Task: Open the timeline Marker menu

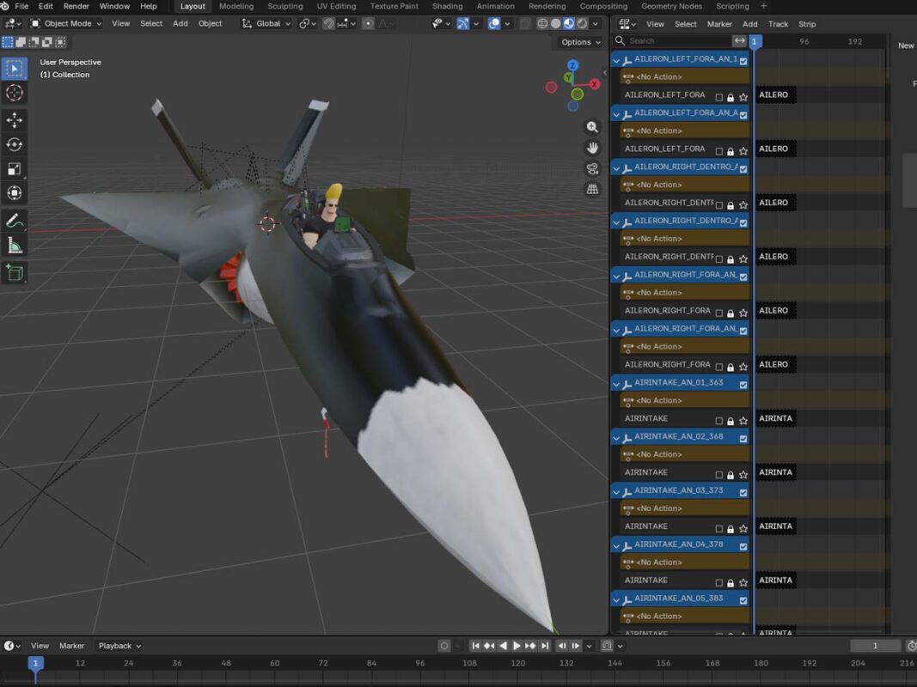Action: click(71, 646)
